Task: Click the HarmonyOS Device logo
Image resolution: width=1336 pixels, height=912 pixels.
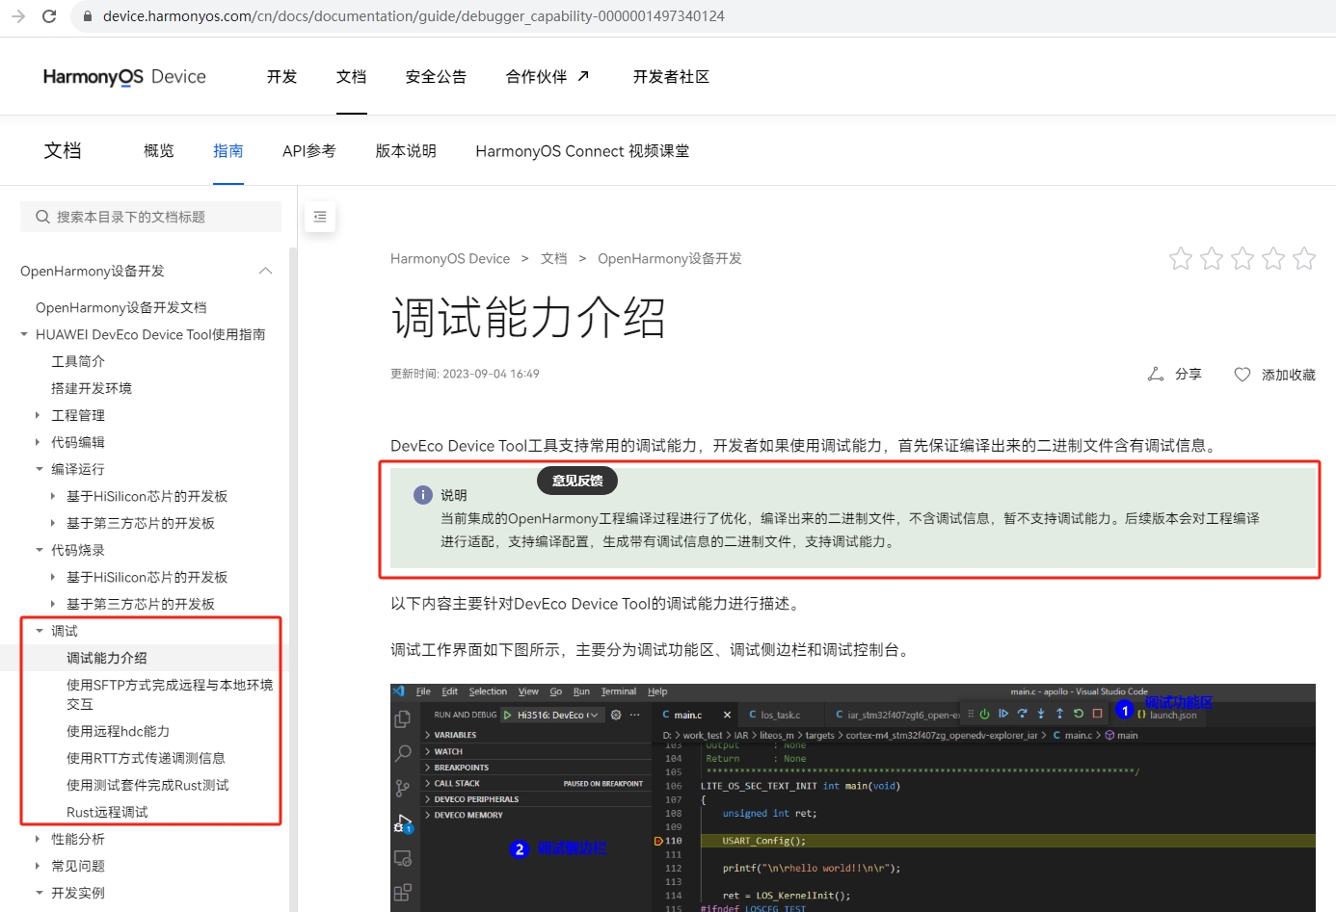Action: (124, 77)
